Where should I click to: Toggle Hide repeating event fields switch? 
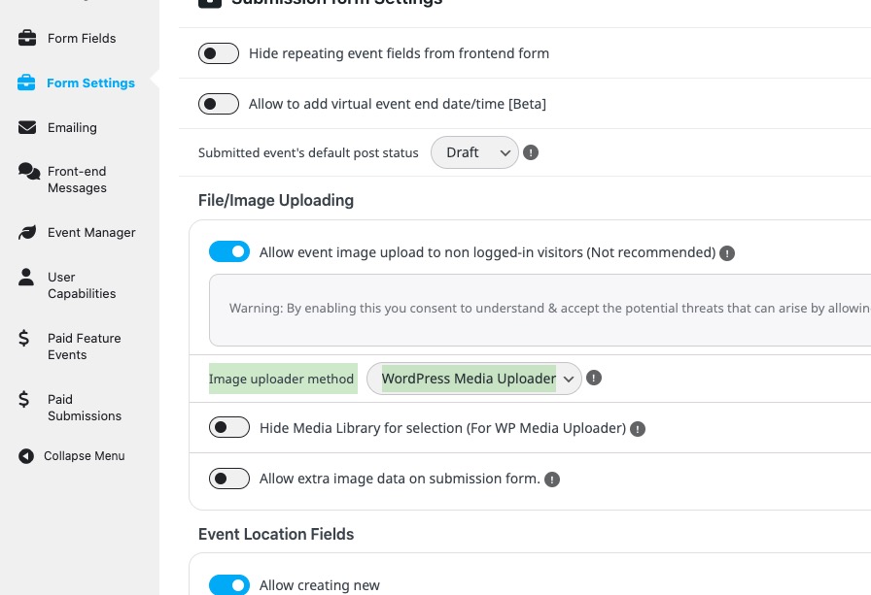tap(219, 53)
